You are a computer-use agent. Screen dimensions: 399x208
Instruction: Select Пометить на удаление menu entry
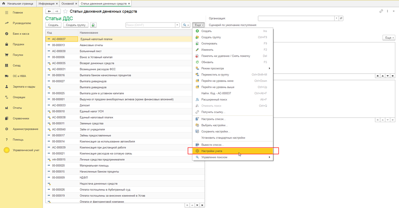click(233, 56)
